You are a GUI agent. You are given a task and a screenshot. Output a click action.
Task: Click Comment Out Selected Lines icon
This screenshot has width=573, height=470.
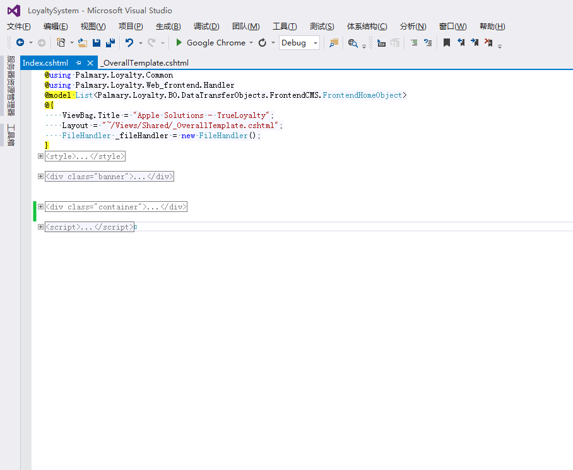pyautogui.click(x=414, y=43)
